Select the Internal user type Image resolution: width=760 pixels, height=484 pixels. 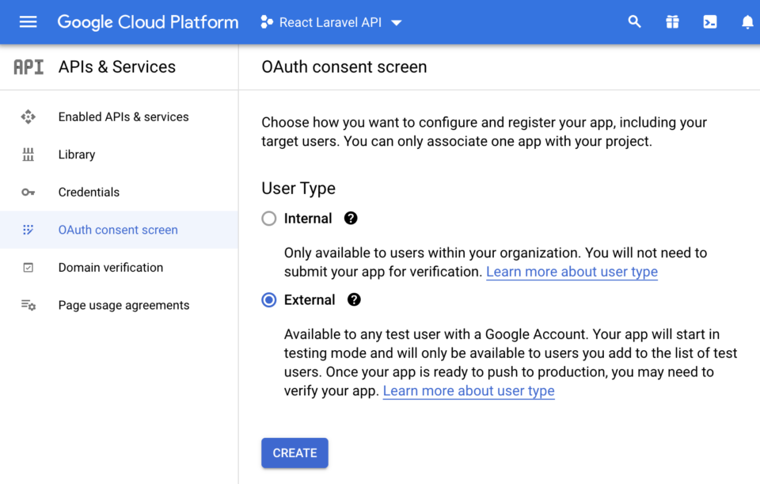[268, 218]
